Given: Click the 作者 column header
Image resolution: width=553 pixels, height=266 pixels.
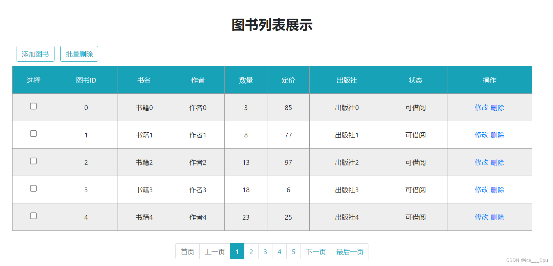Looking at the screenshot, I should [198, 80].
